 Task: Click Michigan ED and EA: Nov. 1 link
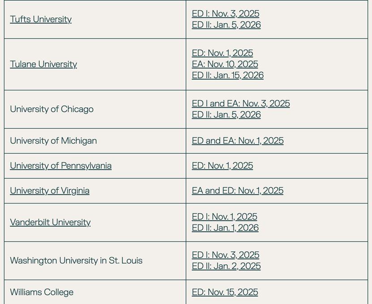tap(238, 141)
